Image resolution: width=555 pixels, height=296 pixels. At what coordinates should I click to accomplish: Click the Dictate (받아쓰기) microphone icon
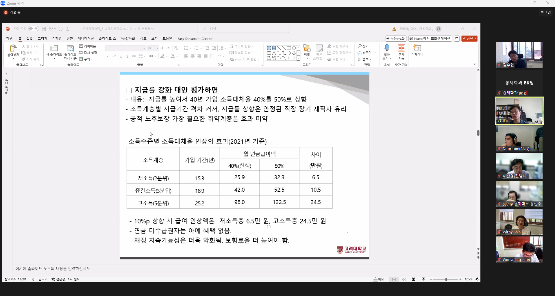point(387,48)
